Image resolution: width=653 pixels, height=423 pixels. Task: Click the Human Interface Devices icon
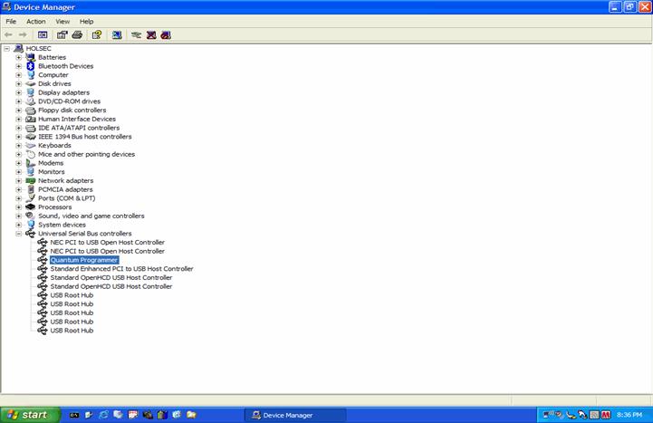(x=31, y=119)
